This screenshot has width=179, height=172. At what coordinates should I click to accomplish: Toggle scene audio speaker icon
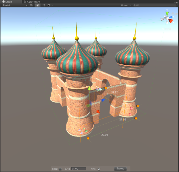44,5
